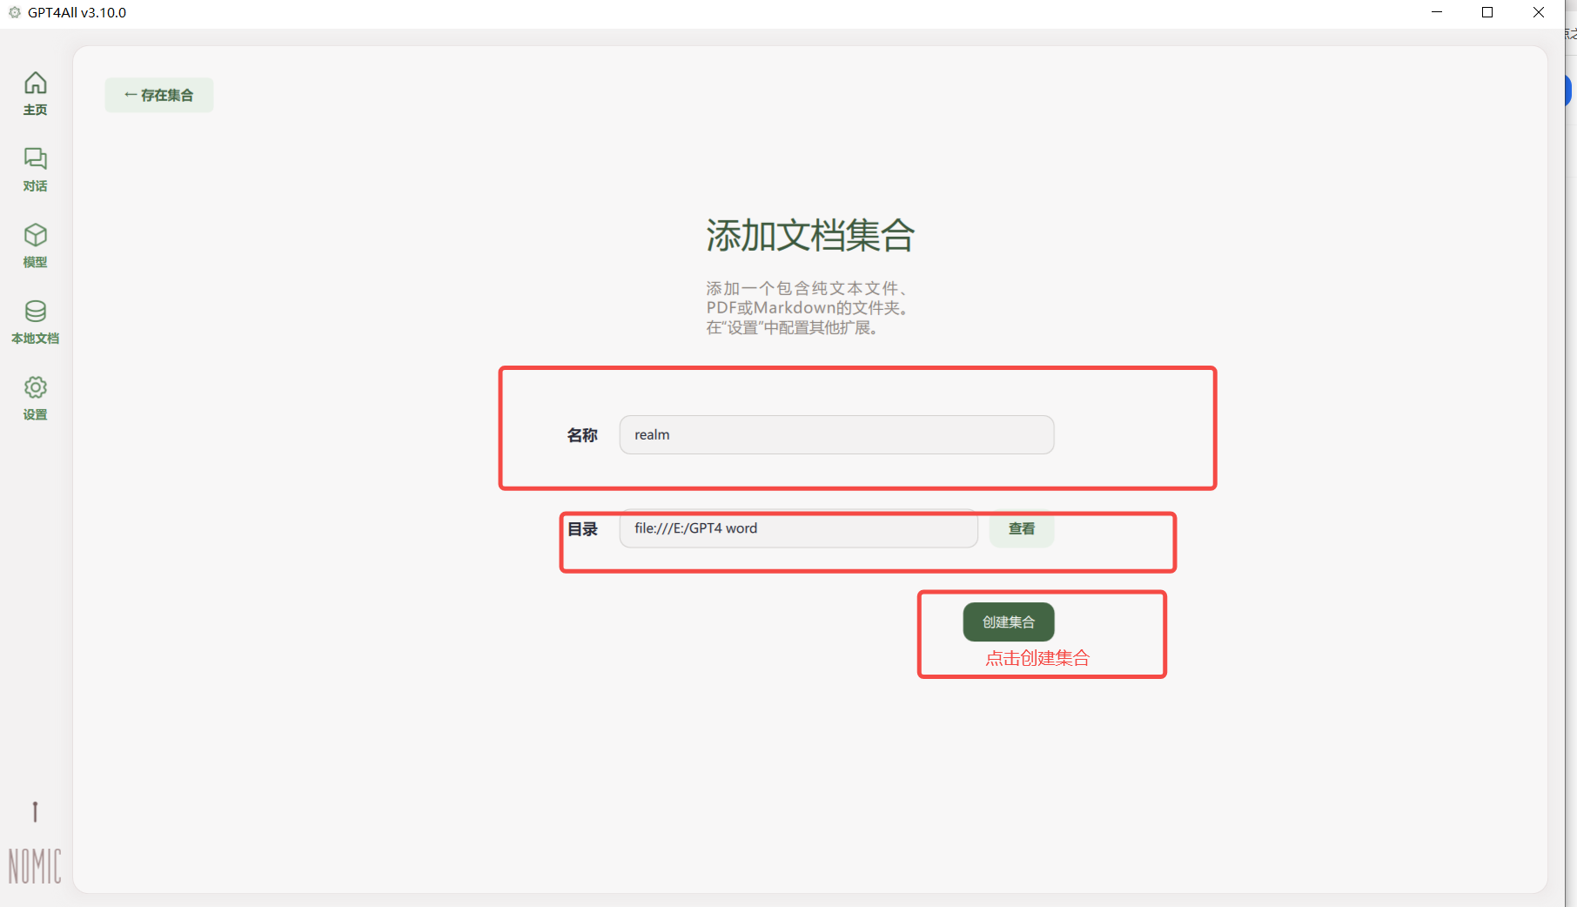Go back via the ← 存在集合 button
This screenshot has width=1577, height=907.
(158, 94)
